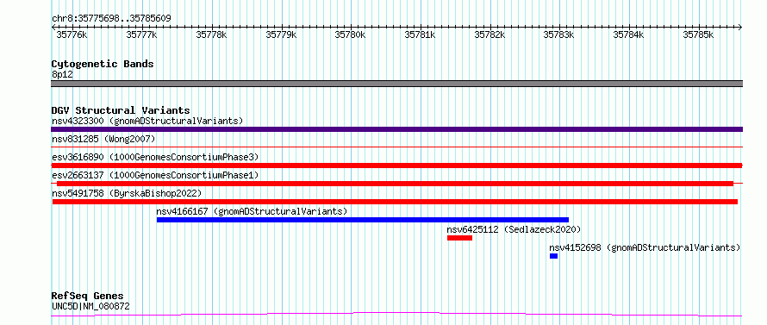Select the thin red nsv831285 variant line
This screenshot has width=767, height=325.
pyautogui.click(x=396, y=147)
